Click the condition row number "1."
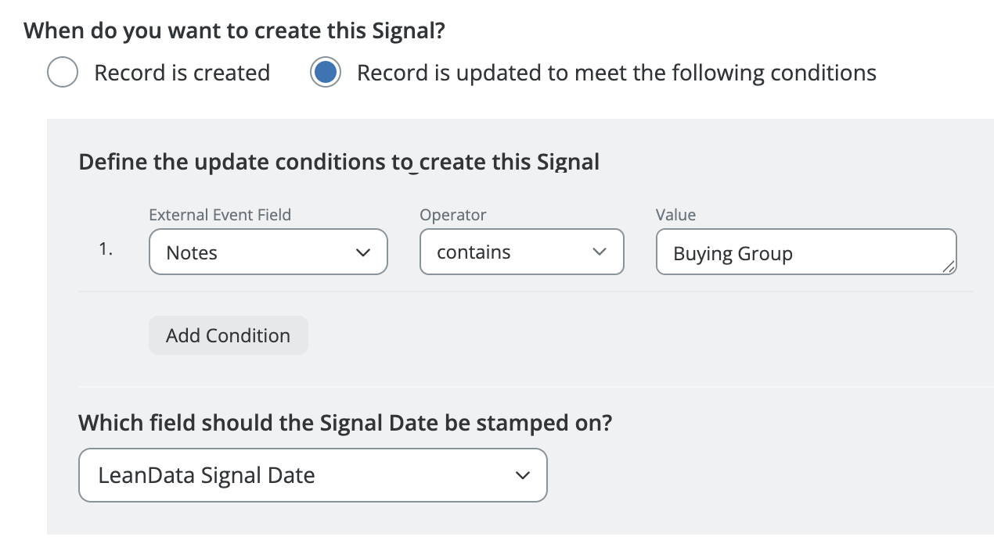Screen dimensions: 994x558 pyautogui.click(x=106, y=250)
